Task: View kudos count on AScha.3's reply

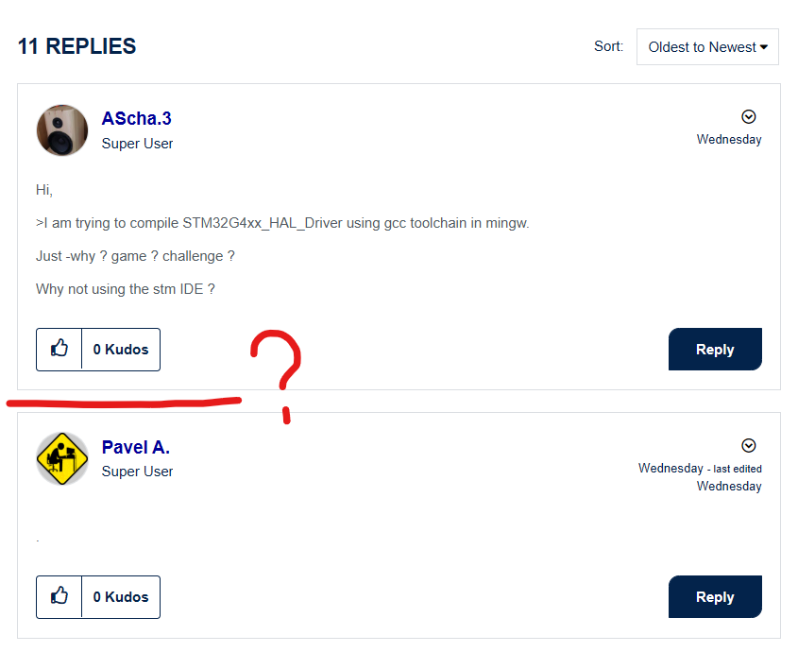Action: [121, 350]
